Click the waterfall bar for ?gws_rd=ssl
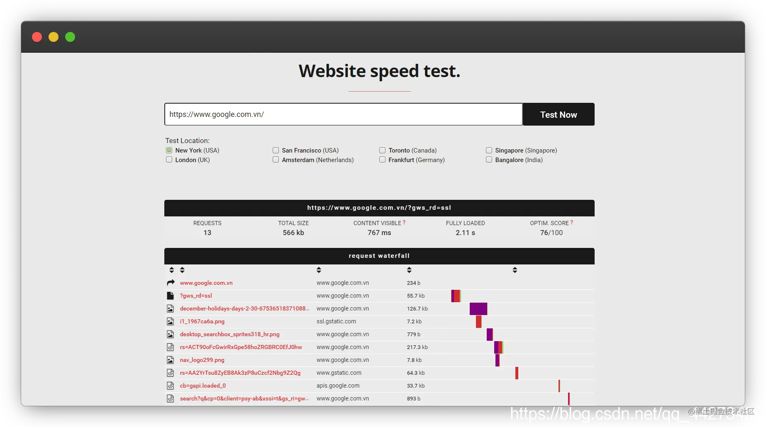Viewport: 766px width, 427px height. tap(456, 296)
